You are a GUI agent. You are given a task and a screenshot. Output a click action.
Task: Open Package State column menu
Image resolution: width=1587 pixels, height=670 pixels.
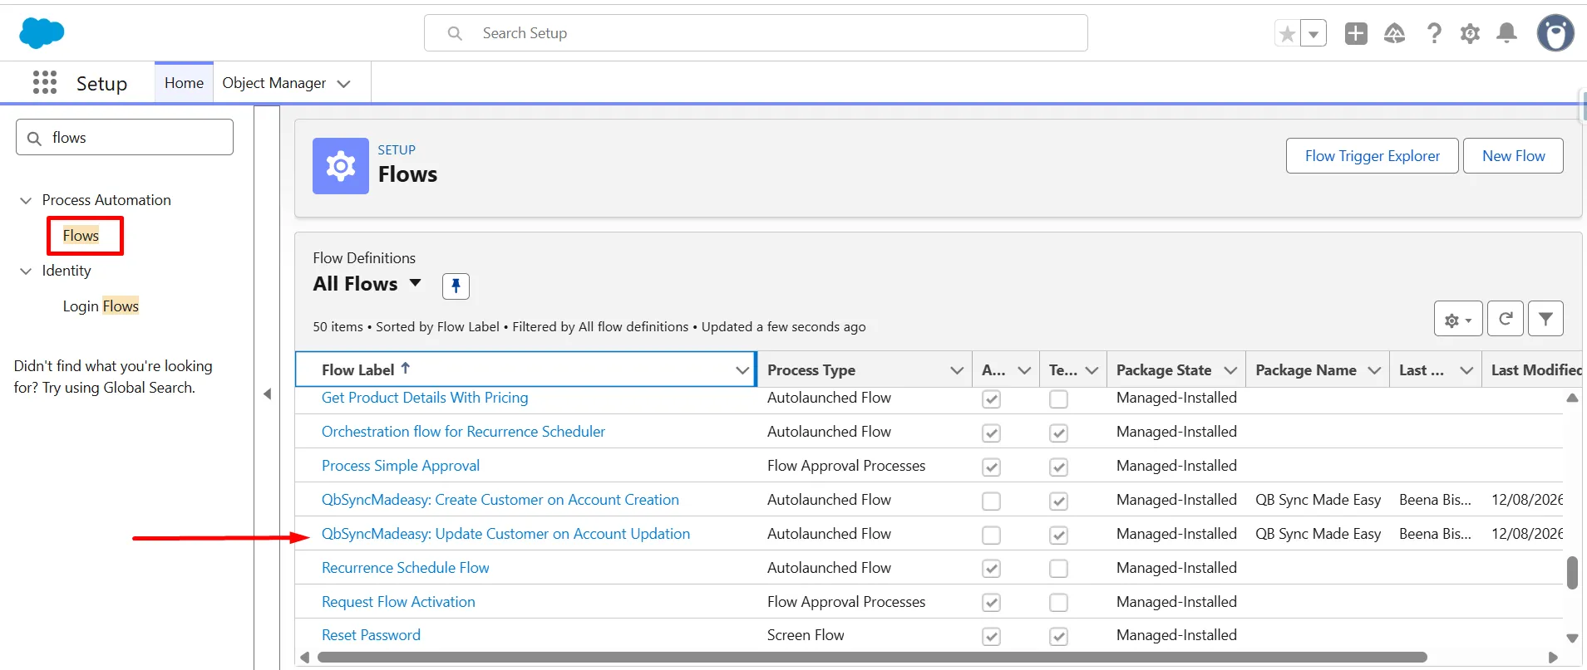[1230, 370]
